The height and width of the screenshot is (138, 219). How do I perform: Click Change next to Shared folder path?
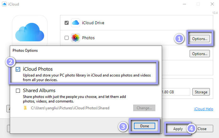(144, 108)
